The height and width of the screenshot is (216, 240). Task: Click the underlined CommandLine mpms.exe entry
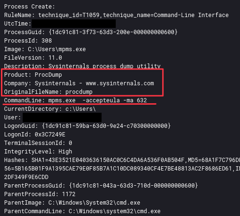pos(76,100)
